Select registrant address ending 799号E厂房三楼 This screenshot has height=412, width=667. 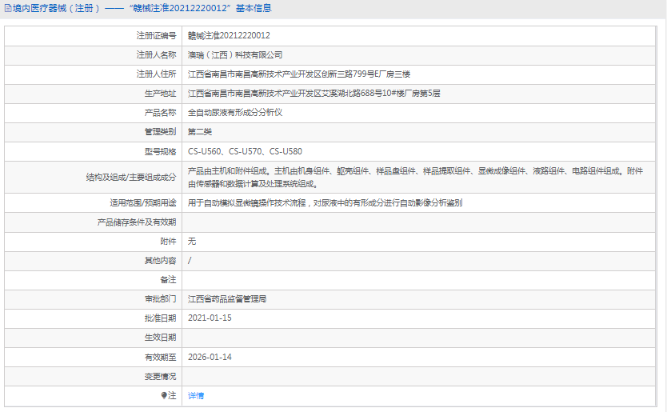[x=299, y=74]
